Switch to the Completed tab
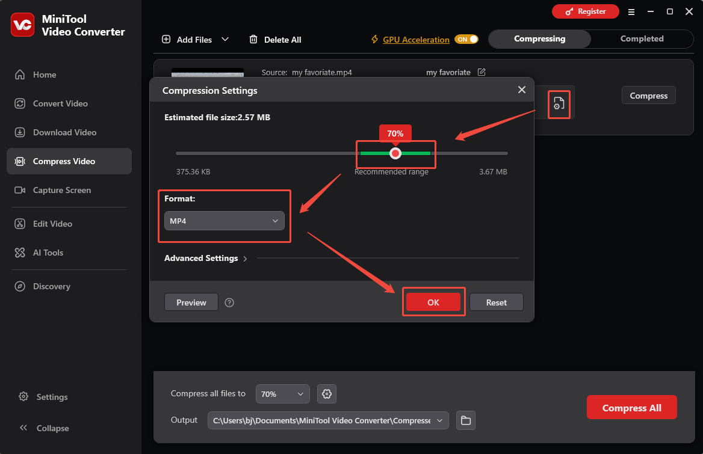This screenshot has width=703, height=454. [642, 39]
